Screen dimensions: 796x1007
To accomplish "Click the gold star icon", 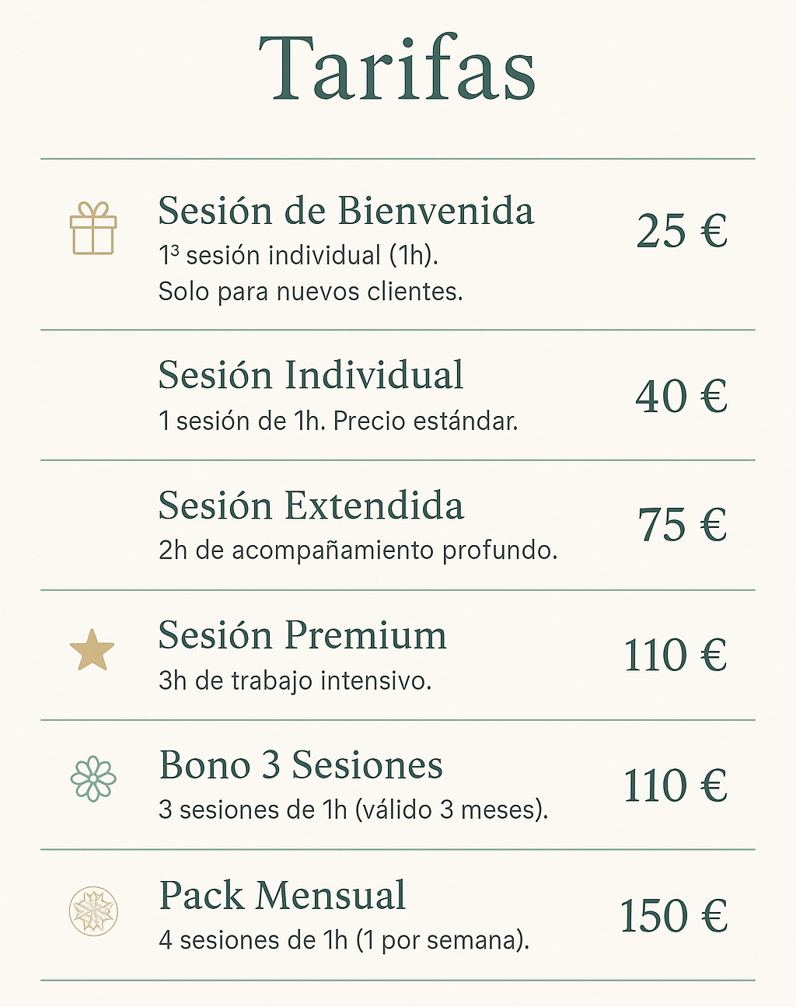I will pyautogui.click(x=92, y=651).
